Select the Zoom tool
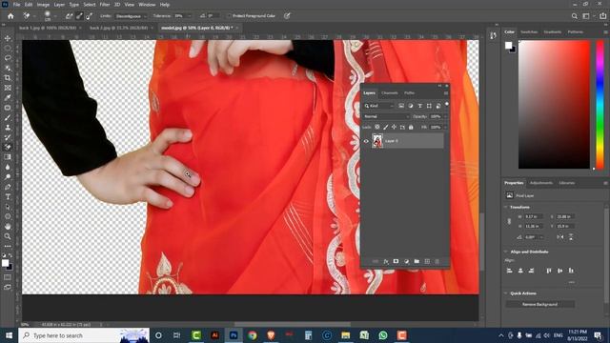This screenshot has width=610, height=343. point(8,236)
